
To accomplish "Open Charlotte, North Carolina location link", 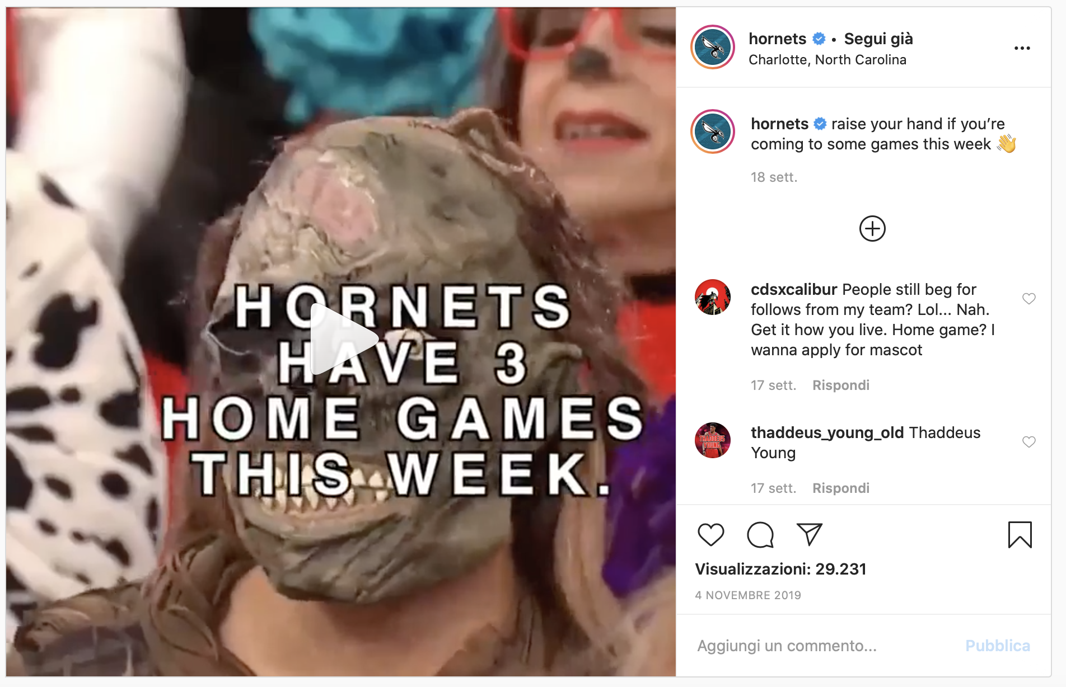I will pyautogui.click(x=827, y=60).
